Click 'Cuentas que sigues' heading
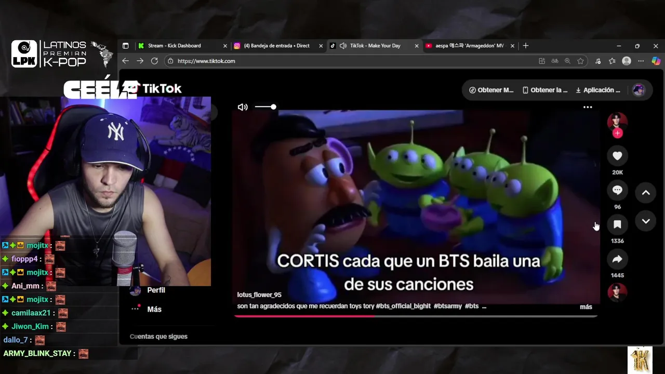This screenshot has height=374, width=665. (158, 337)
